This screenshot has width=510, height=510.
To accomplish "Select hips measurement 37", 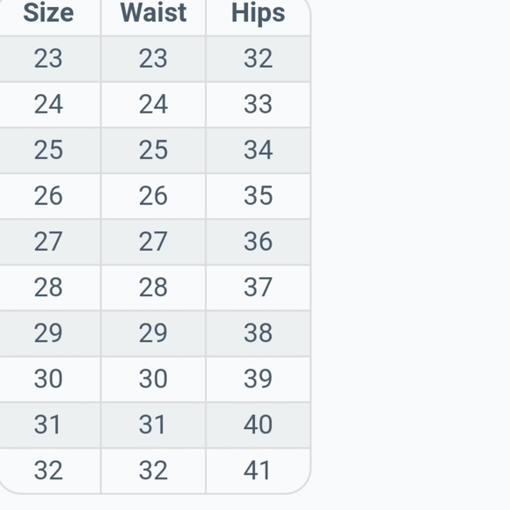I will pyautogui.click(x=259, y=288).
